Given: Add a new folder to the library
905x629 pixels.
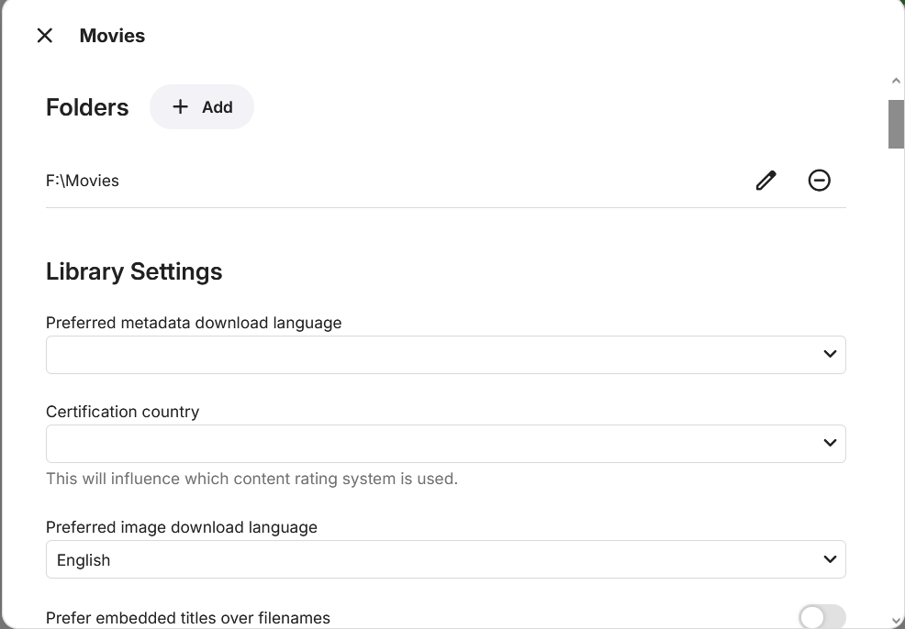Looking at the screenshot, I should click(x=202, y=107).
